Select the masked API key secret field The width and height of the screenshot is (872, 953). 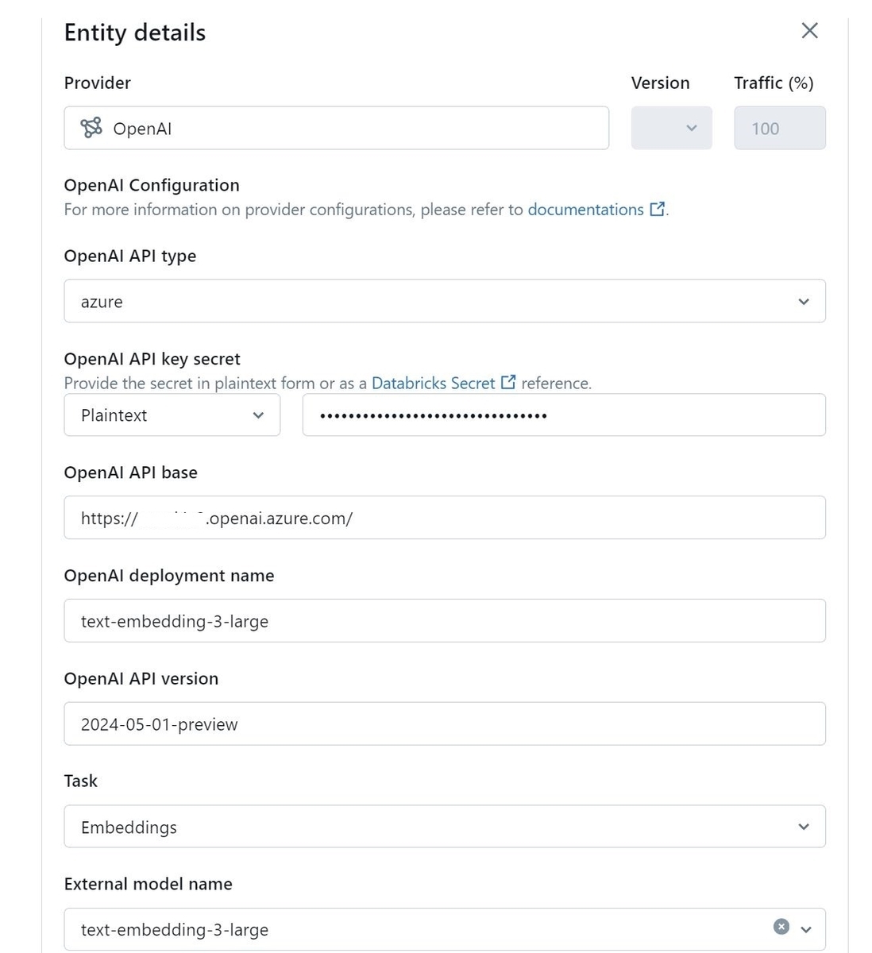(x=564, y=415)
